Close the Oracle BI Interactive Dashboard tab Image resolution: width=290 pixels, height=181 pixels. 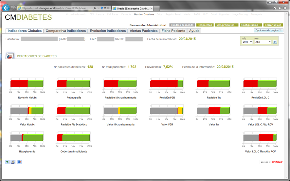coord(151,9)
